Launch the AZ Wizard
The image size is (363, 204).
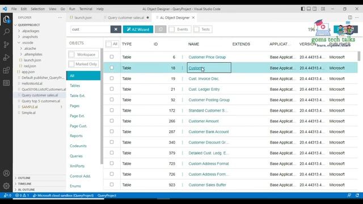click(x=138, y=29)
